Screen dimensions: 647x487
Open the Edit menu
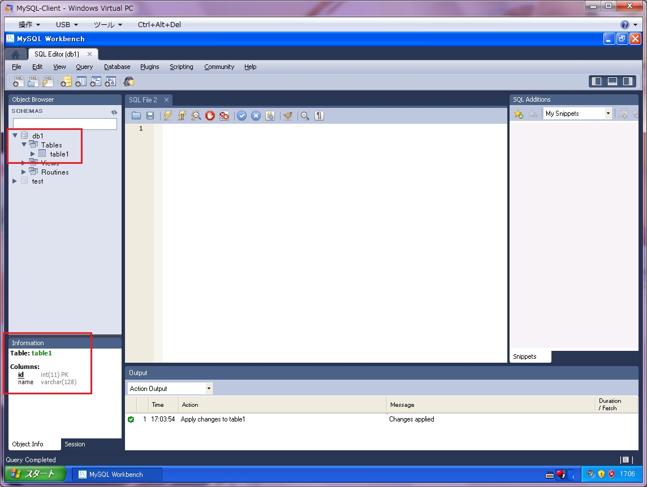tap(37, 67)
